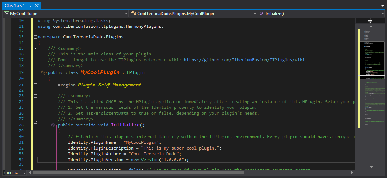Image resolution: width=387 pixels, height=178 pixels.
Task: Open the document tab overflow list arrow
Action: pyautogui.click(x=383, y=6)
